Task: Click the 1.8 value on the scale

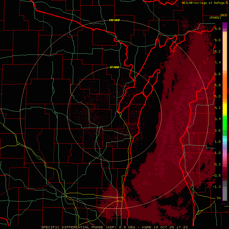Action: [x=218, y=142]
